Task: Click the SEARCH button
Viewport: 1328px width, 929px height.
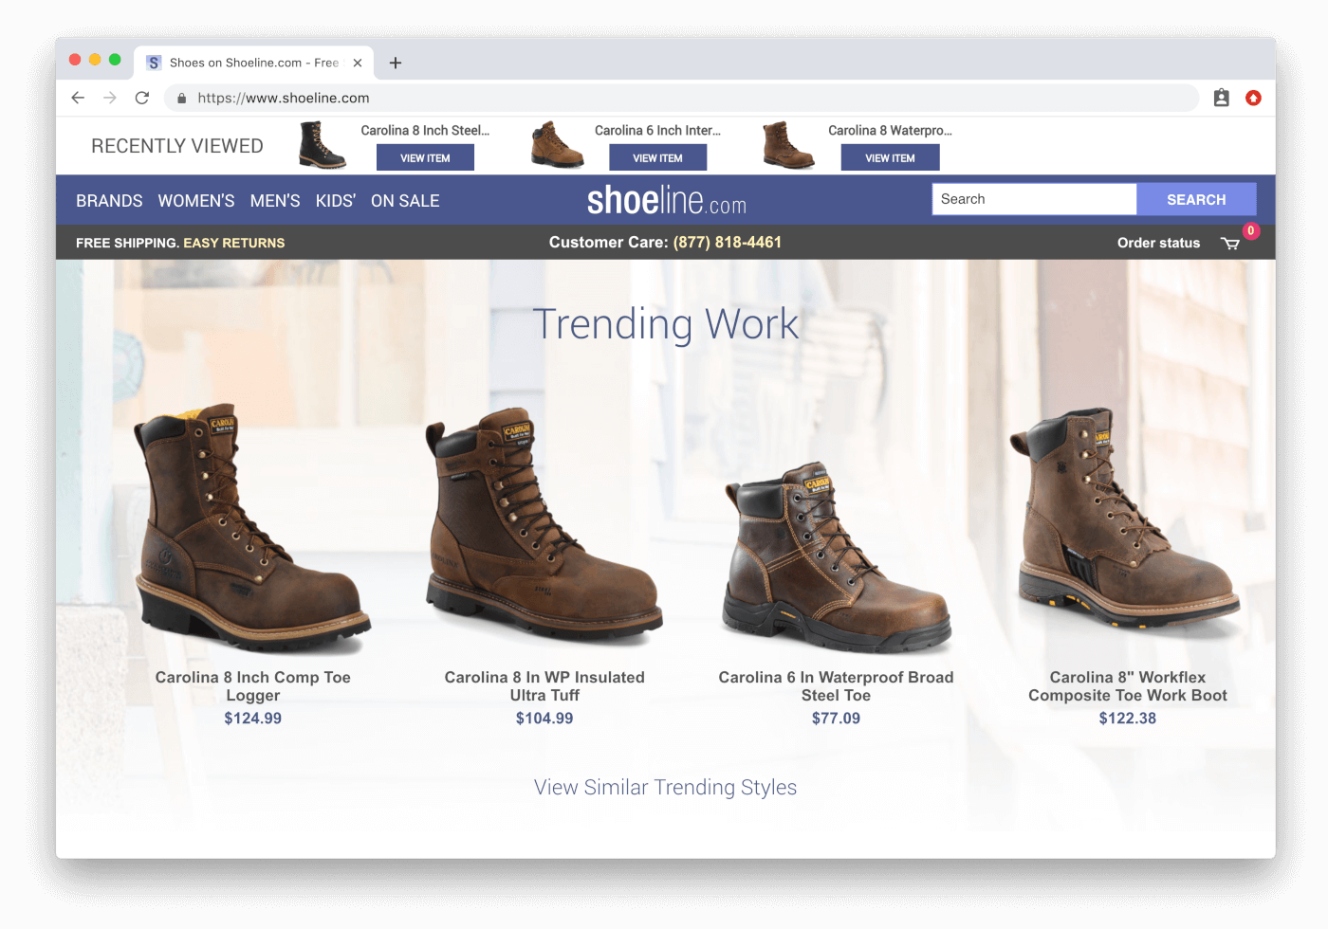Action: (1196, 199)
